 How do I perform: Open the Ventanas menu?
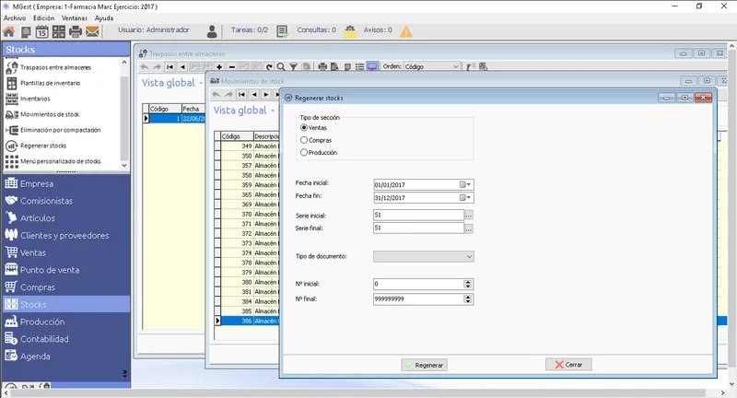point(75,18)
